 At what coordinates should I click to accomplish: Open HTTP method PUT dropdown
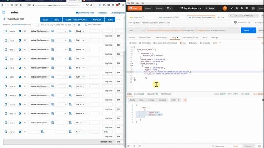coord(136,30)
